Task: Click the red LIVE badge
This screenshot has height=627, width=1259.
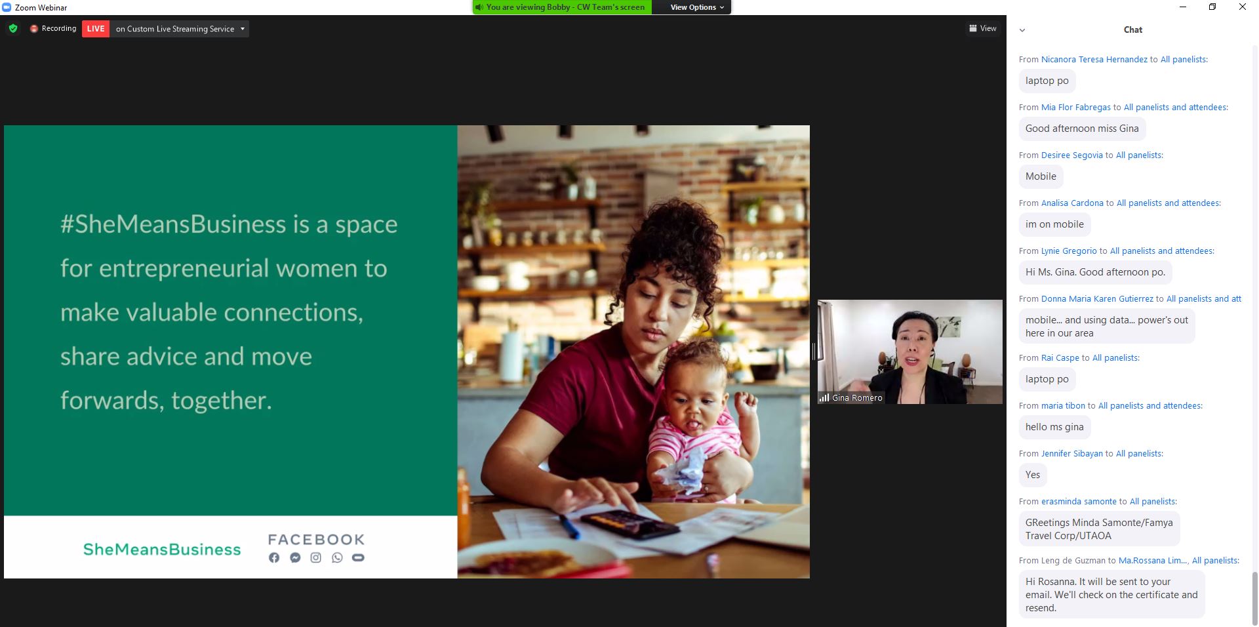Action: (x=96, y=29)
